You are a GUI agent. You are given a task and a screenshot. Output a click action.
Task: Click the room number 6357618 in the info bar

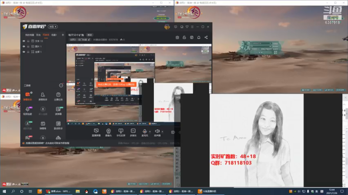[114, 40]
